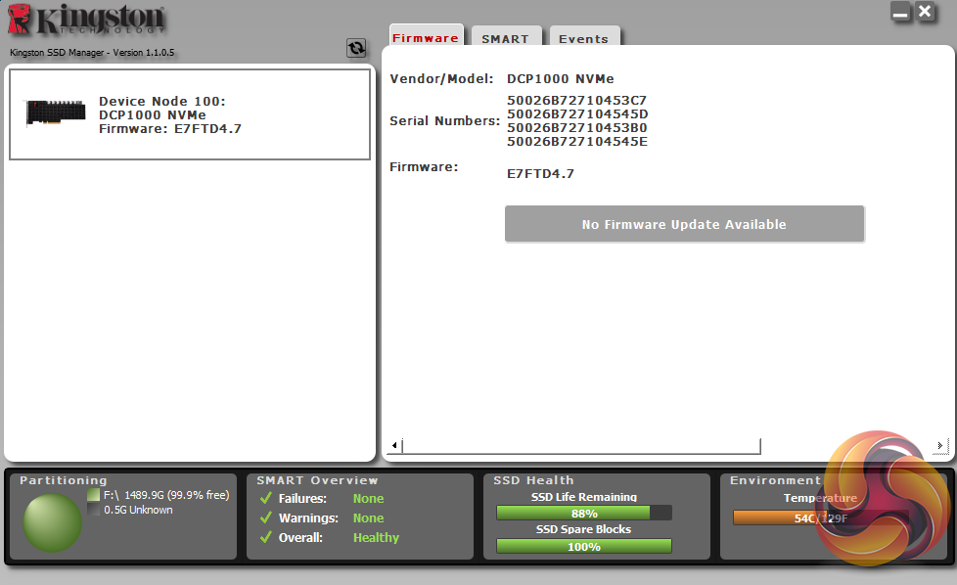The image size is (957, 585).
Task: Click the horizontal scrollbar right arrow
Action: point(939,447)
